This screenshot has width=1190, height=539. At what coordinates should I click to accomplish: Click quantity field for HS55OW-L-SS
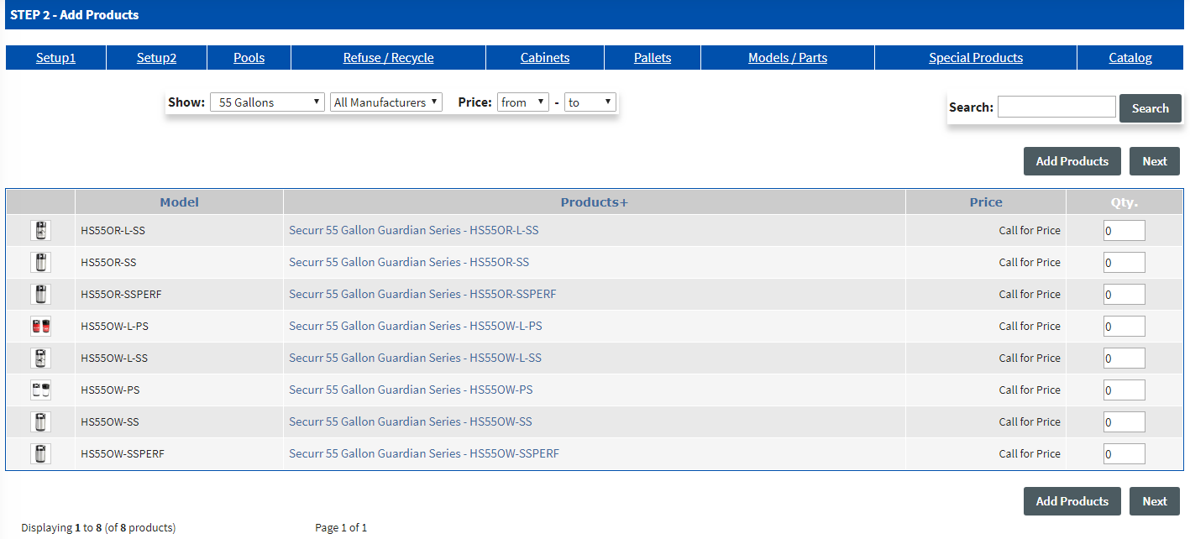coord(1124,358)
